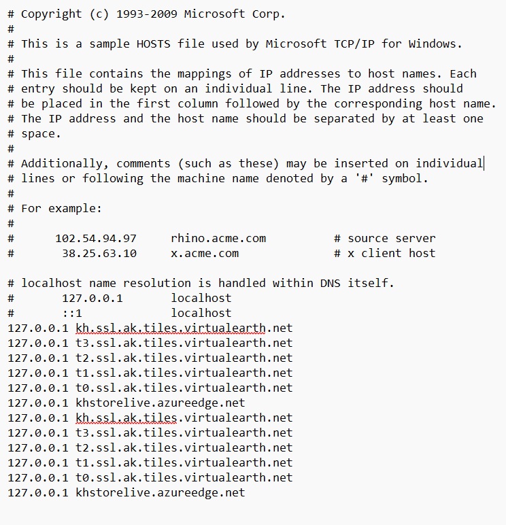Screen dimensions: 506x525
Task: Click the second t0.ssl.ak.tiles.virtualearth.net entry
Action: pos(184,477)
